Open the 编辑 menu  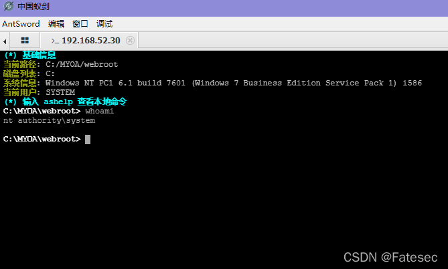click(56, 24)
